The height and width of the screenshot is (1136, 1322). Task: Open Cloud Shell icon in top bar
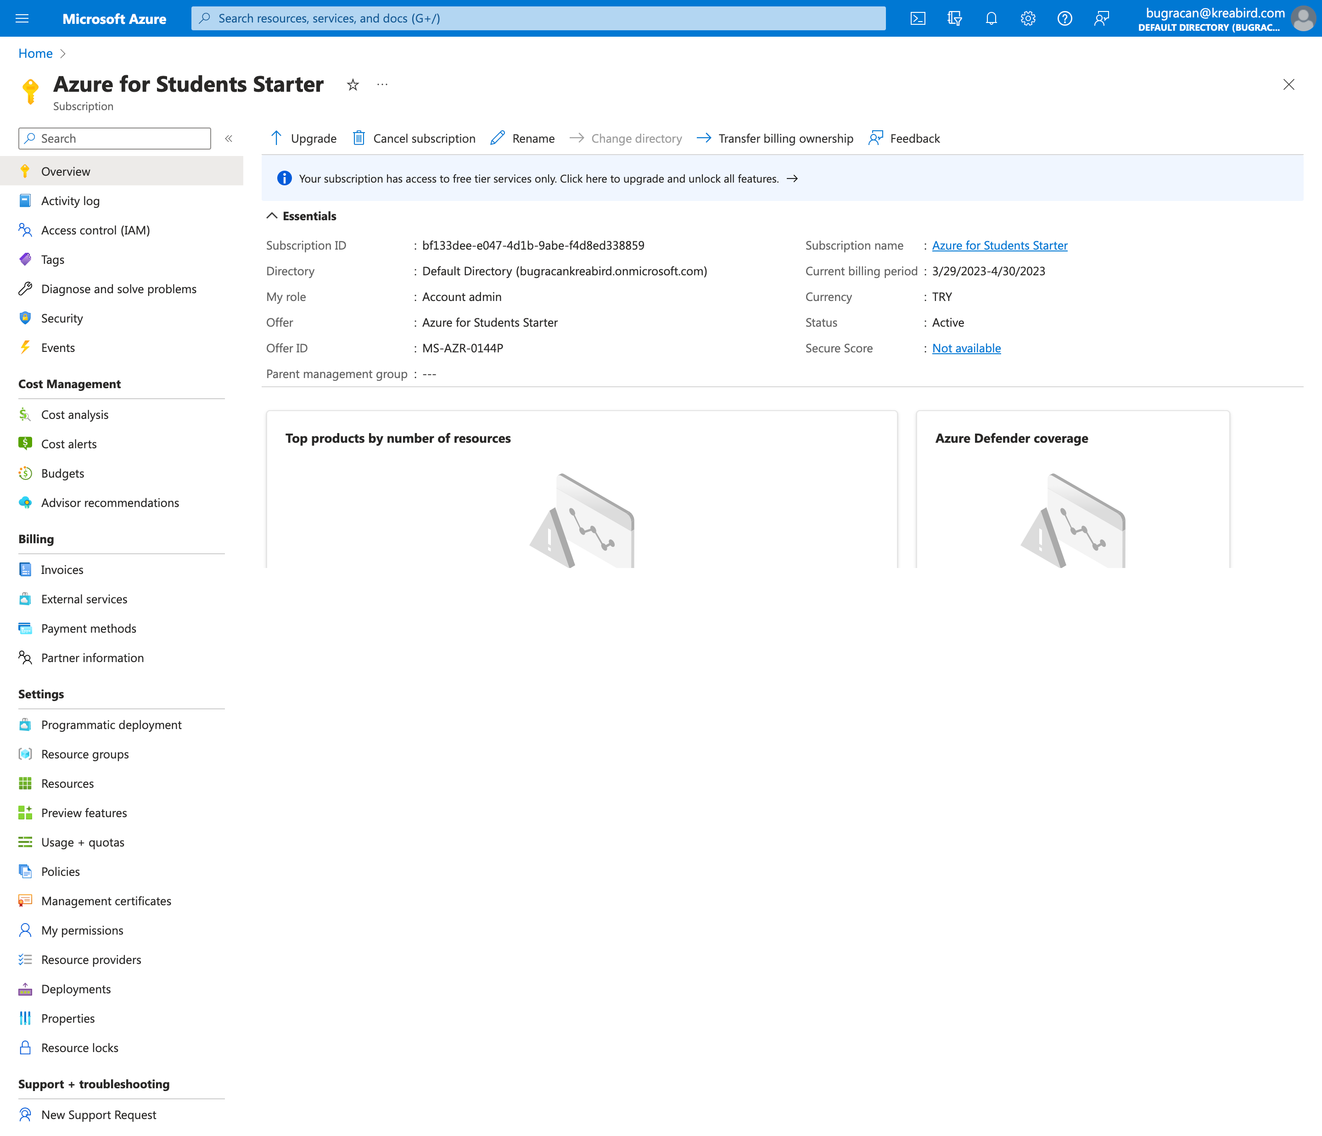(x=918, y=18)
